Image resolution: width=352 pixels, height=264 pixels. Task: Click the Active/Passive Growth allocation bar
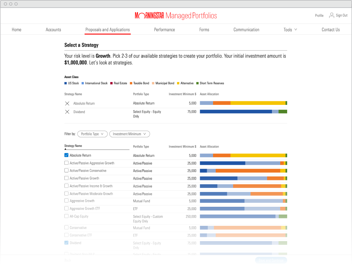[243, 178]
